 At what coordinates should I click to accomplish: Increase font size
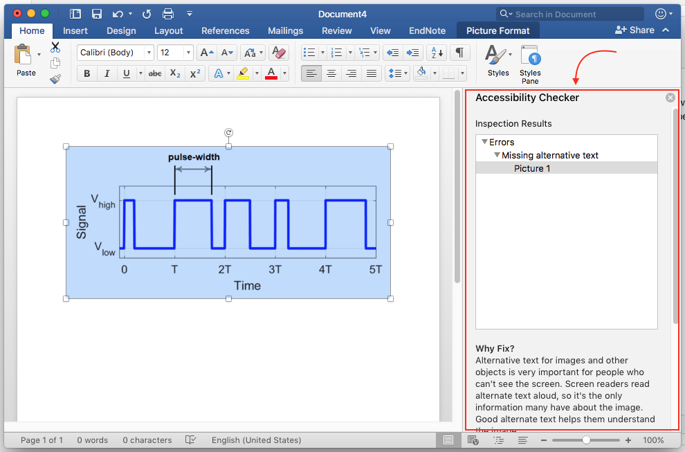coord(207,53)
